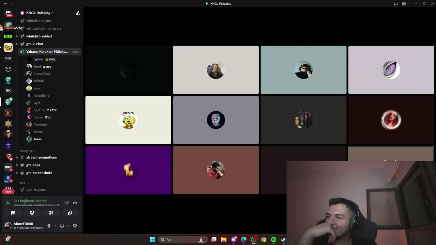
Task: Open headphone output options arrow
Action: click(67, 226)
